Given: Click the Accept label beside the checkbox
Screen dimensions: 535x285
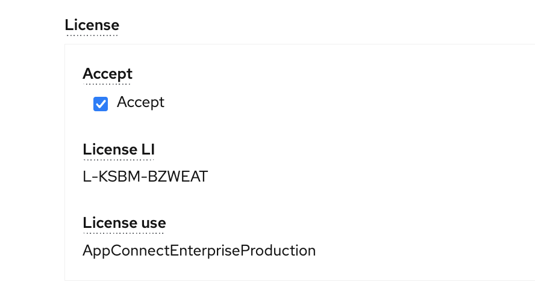Looking at the screenshot, I should 140,102.
